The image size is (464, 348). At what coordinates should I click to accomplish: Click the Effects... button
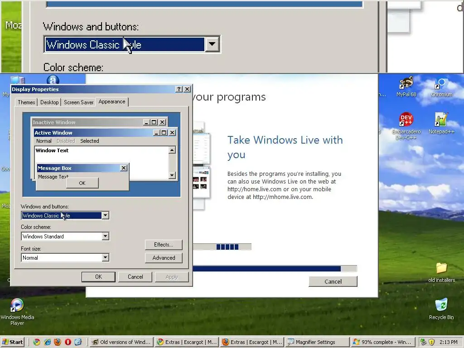(x=164, y=245)
